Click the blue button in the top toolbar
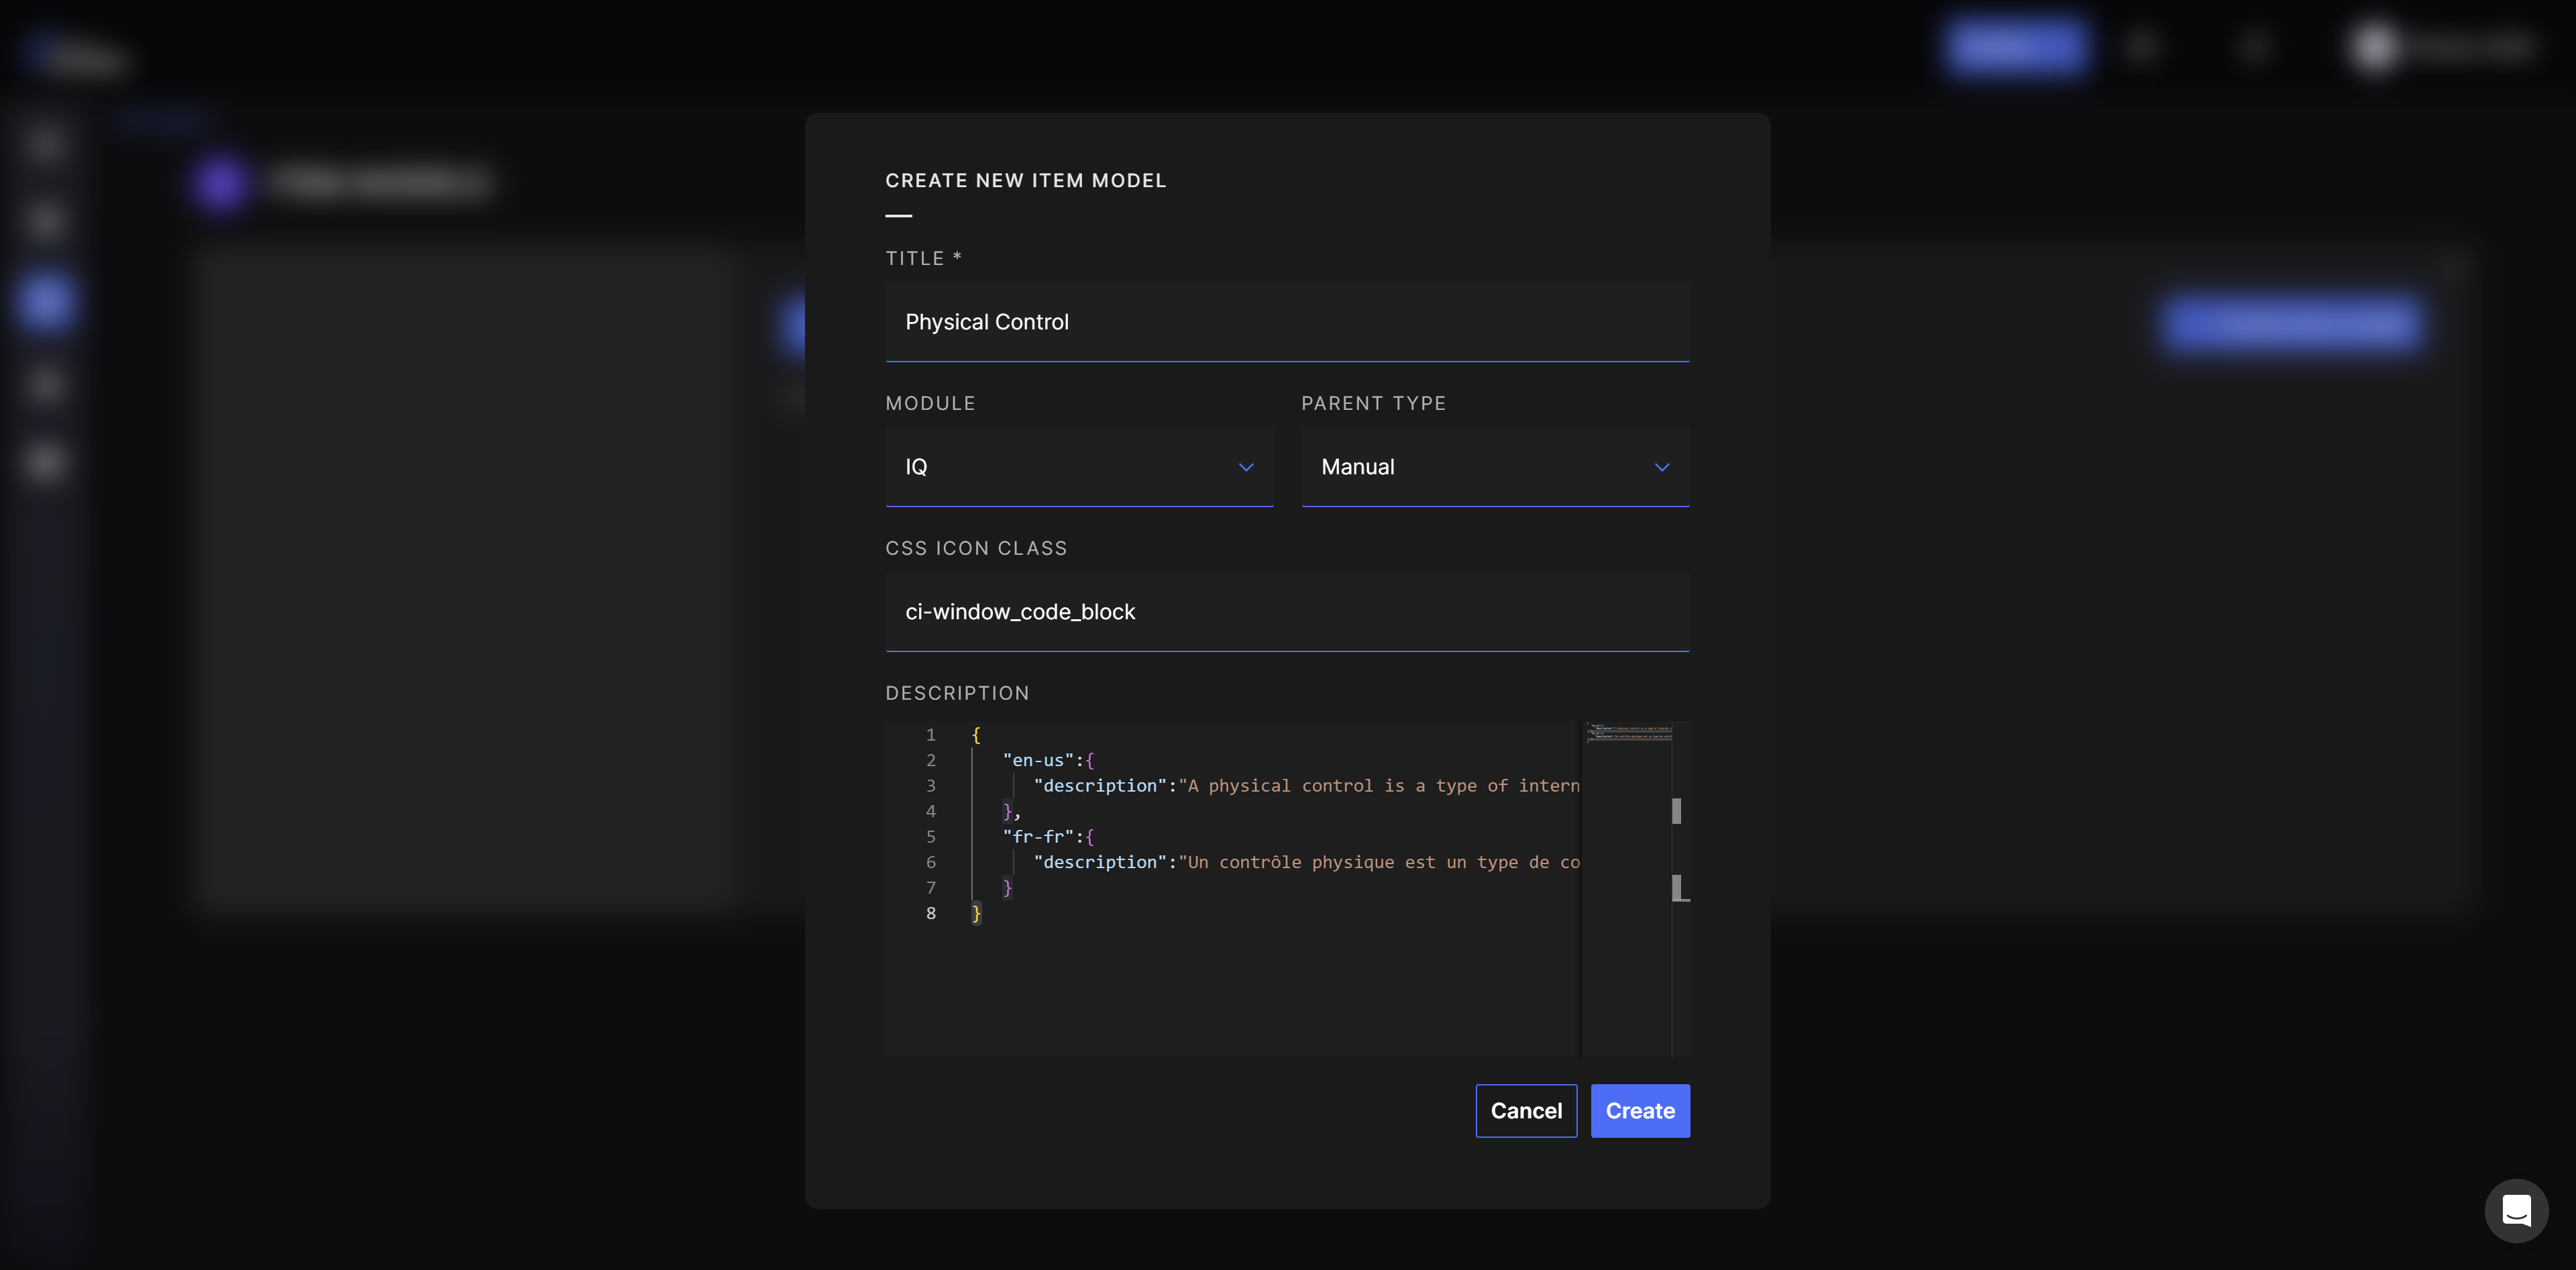The height and width of the screenshot is (1270, 2576). point(2015,45)
